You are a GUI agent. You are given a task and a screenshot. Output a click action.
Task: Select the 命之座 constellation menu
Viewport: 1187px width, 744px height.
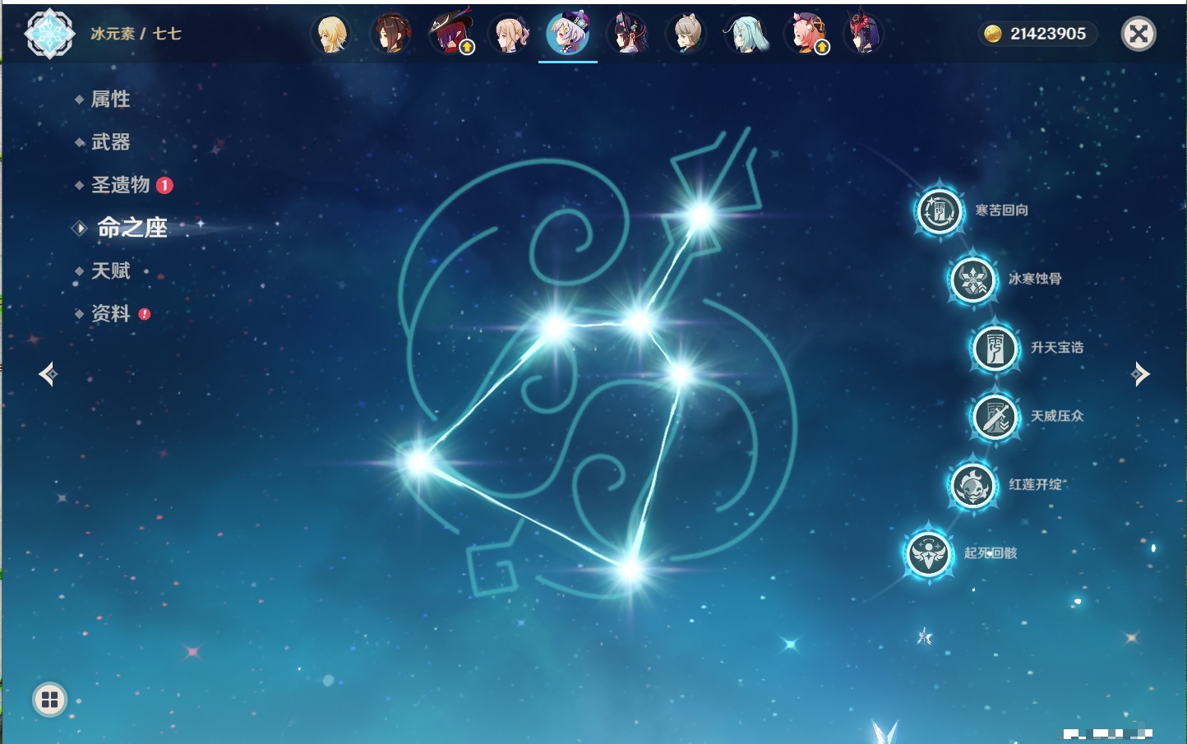pos(132,228)
